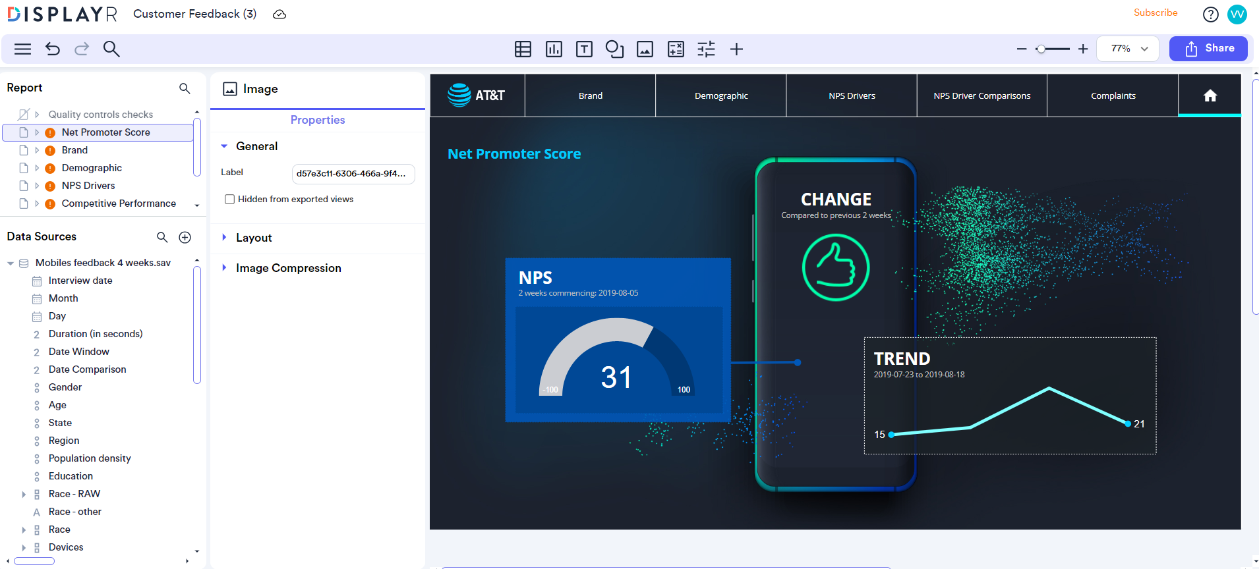The width and height of the screenshot is (1259, 569).
Task: Zoom out with the minus icon
Action: click(1022, 49)
